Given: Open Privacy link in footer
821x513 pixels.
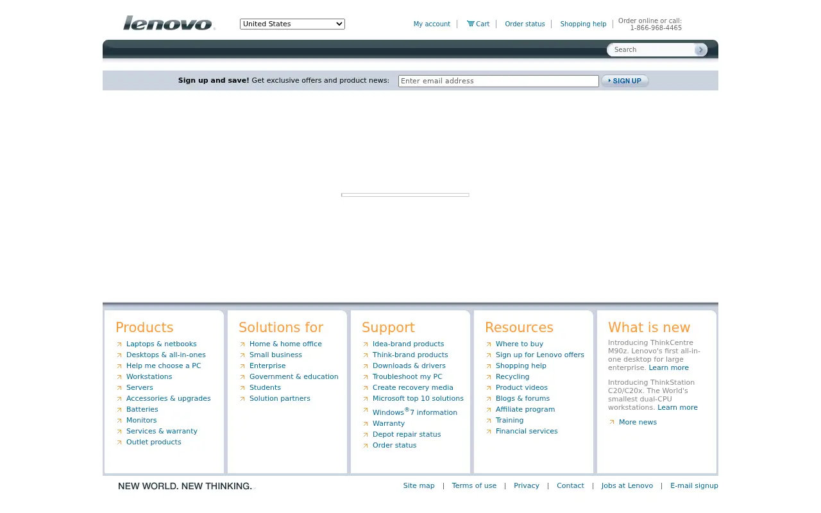Looking at the screenshot, I should pyautogui.click(x=527, y=486).
